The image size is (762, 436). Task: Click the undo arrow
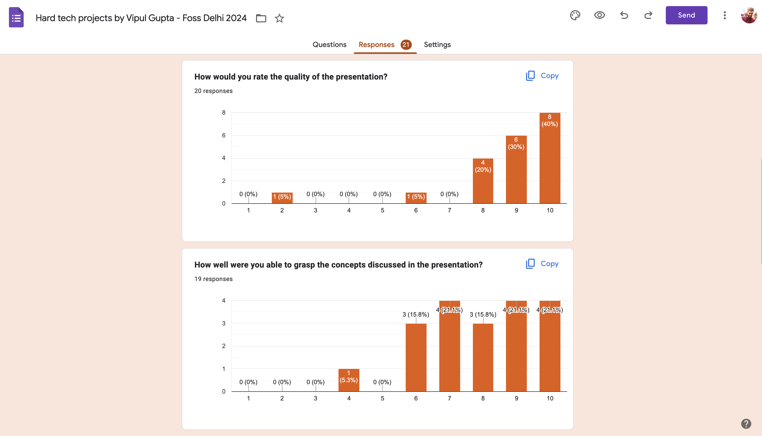coord(624,15)
